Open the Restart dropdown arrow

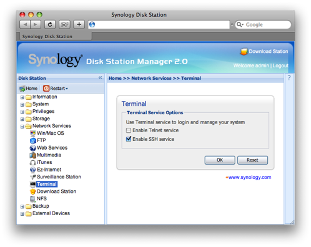67,89
